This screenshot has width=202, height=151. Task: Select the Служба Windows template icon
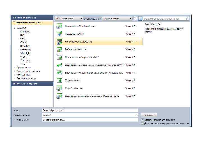point(59,88)
